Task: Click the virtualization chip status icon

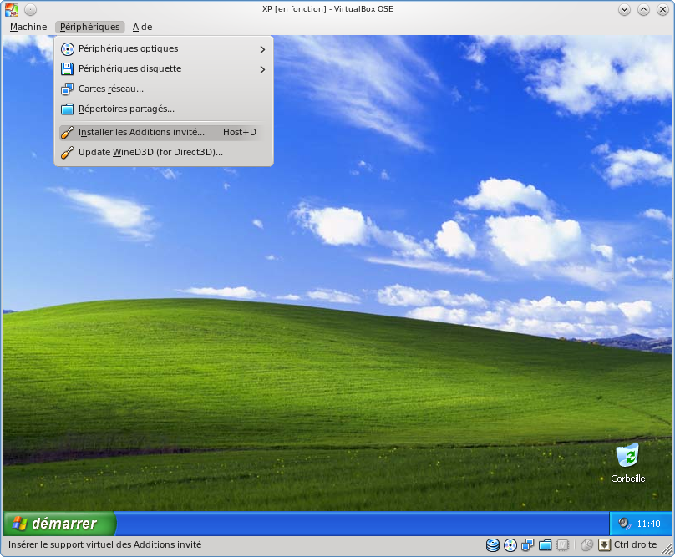Action: point(563,545)
